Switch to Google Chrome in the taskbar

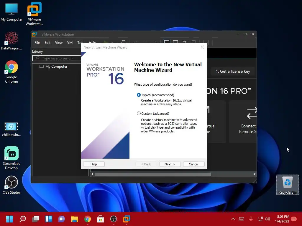(x=87, y=219)
